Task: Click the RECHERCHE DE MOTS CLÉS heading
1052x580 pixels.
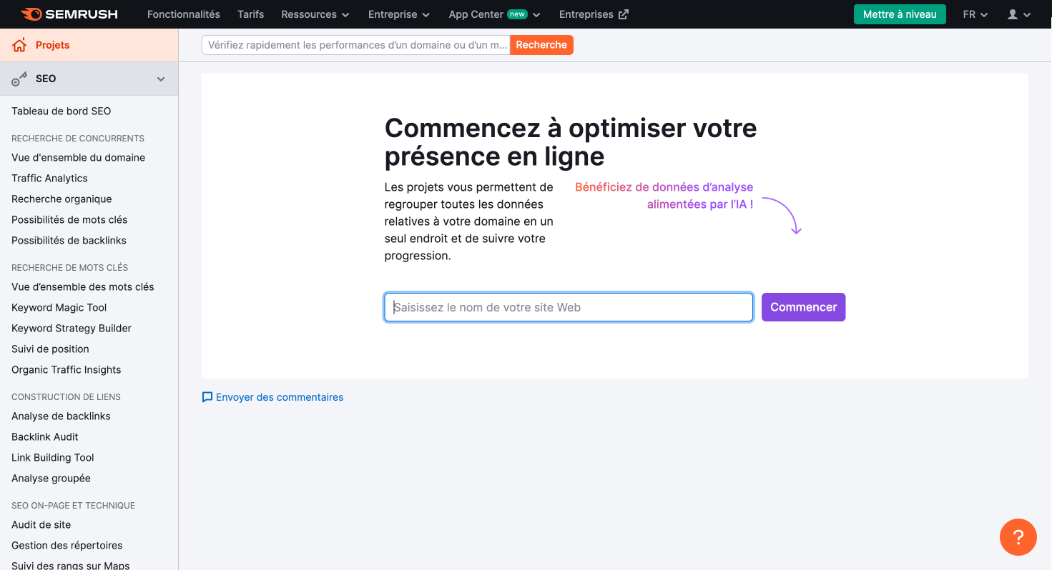Action: 70,268
